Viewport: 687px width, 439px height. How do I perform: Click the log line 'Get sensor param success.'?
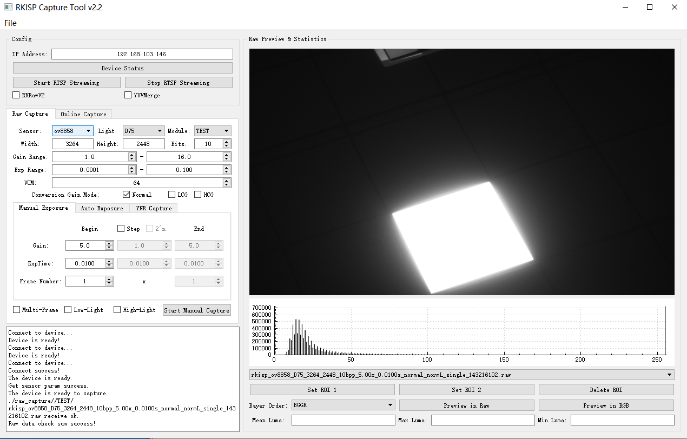[x=48, y=386]
